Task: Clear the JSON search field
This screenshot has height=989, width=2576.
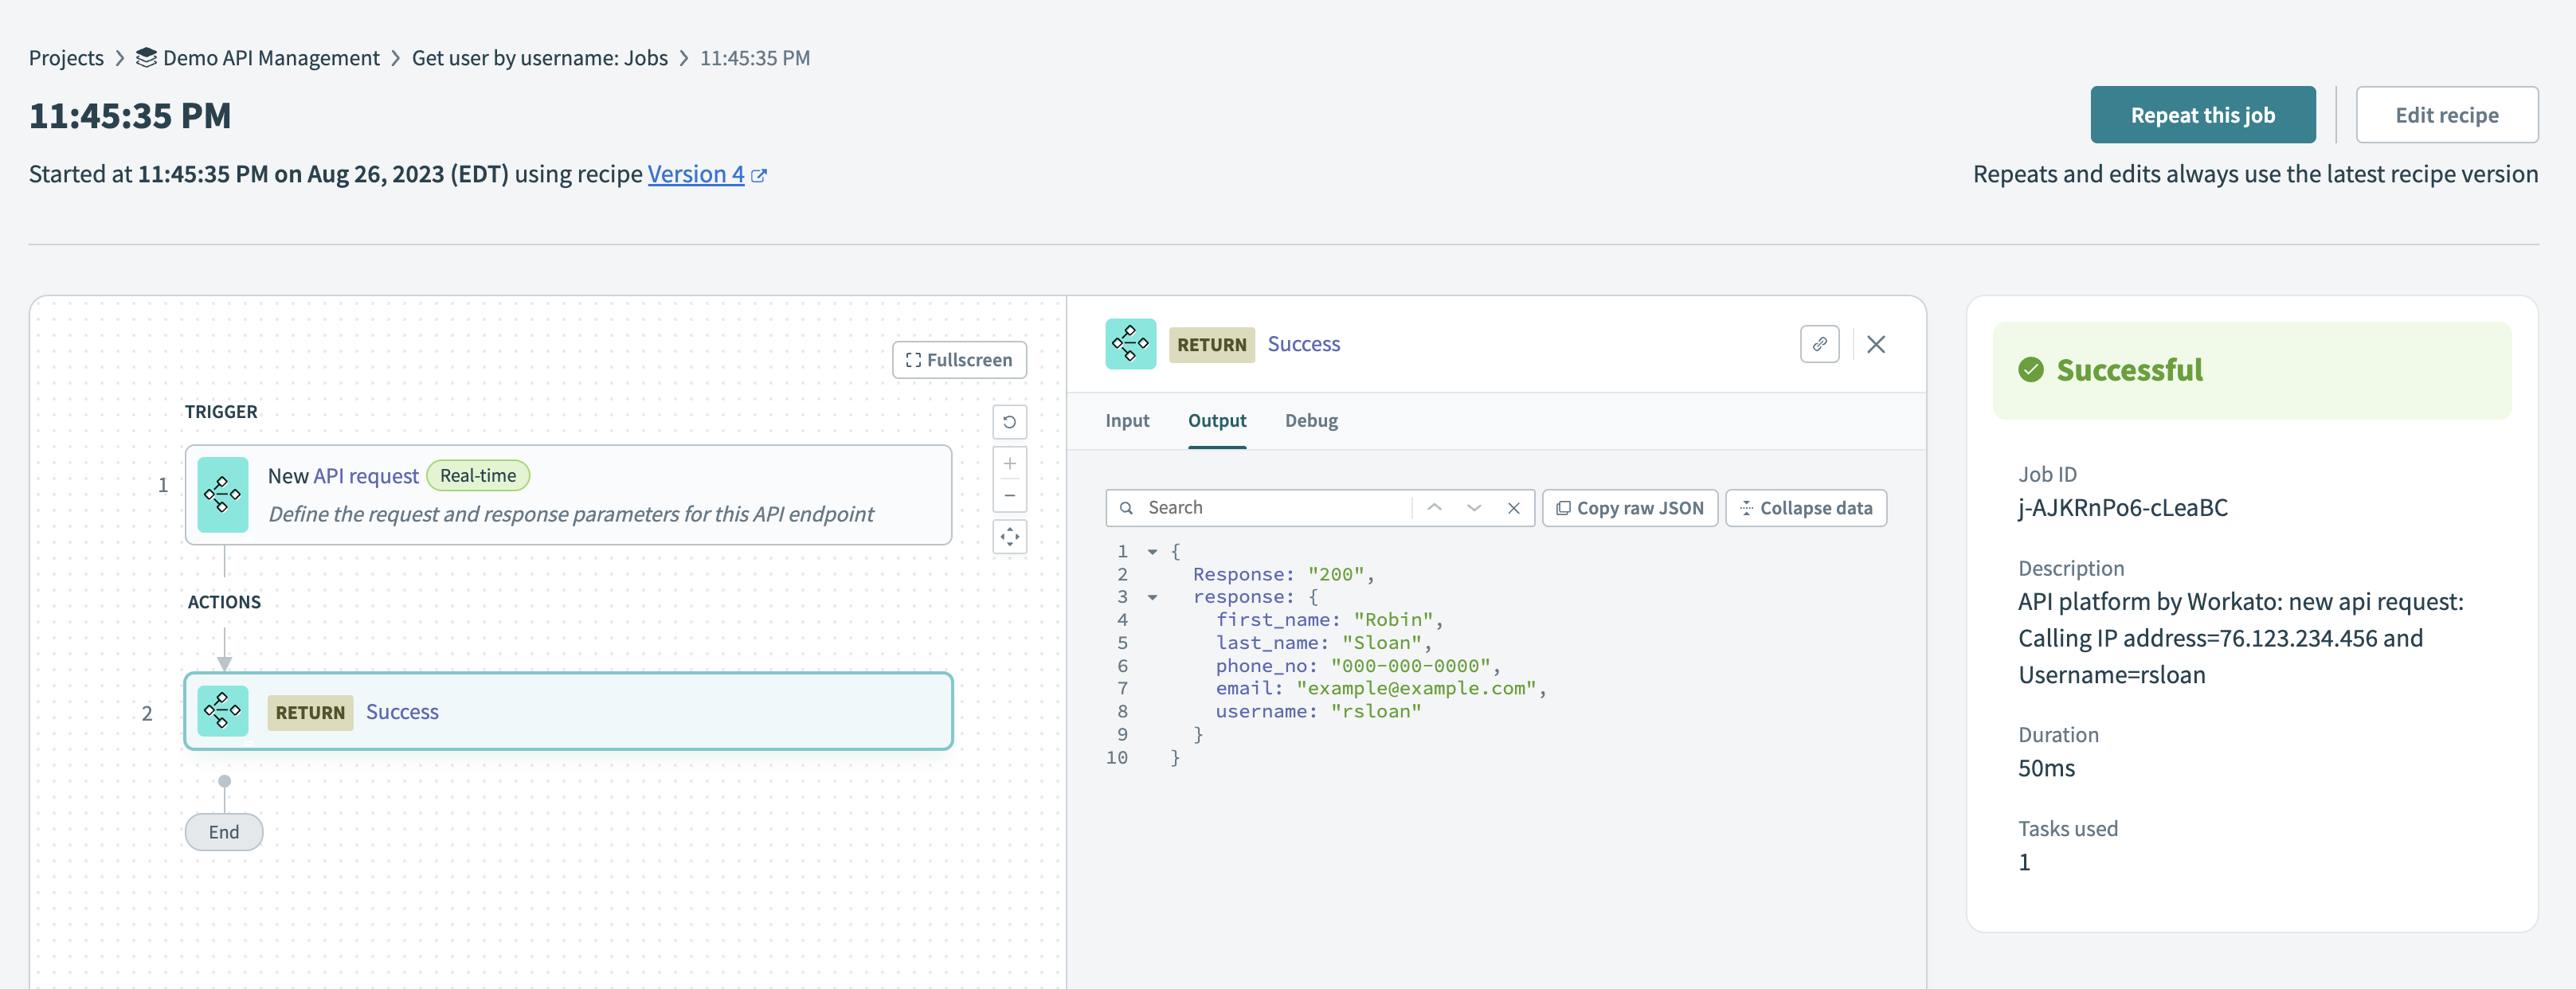Action: pos(1513,508)
